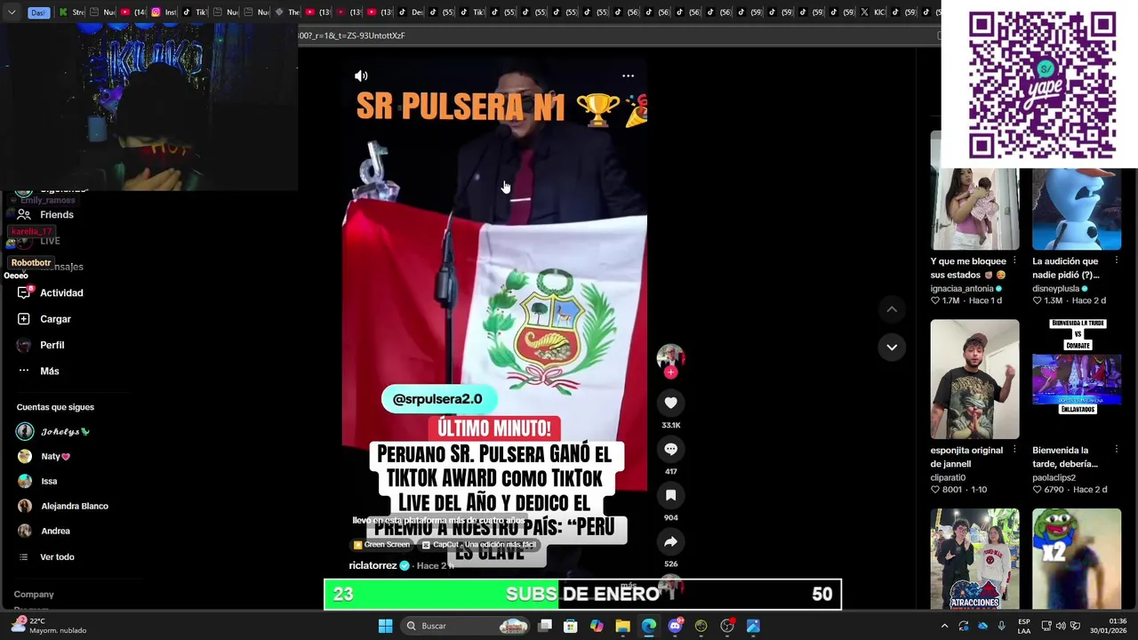Viewport: 1138px width, 640px height.
Task: Click the taskbar microphone tray icon
Action: pyautogui.click(x=1001, y=626)
